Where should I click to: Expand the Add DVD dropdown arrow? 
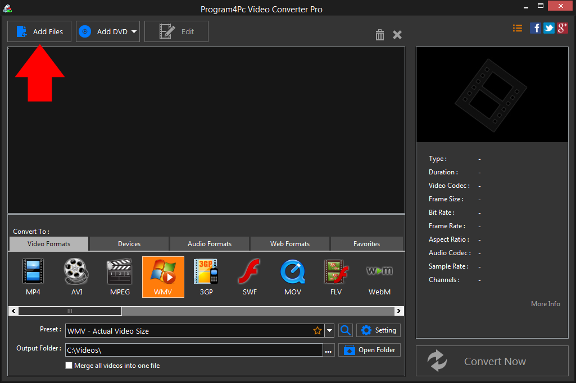pos(134,31)
